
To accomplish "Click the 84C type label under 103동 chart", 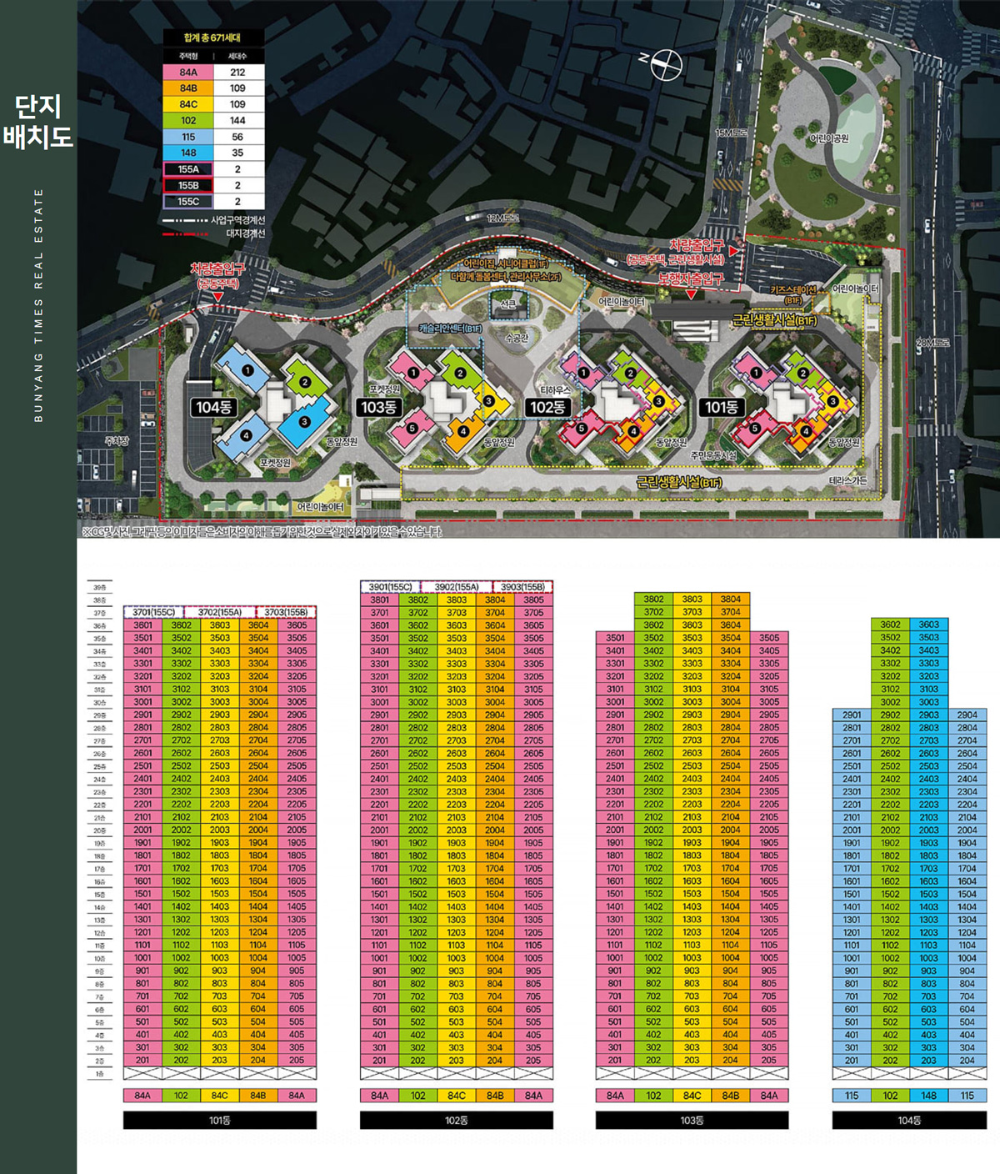I will coord(692,1096).
